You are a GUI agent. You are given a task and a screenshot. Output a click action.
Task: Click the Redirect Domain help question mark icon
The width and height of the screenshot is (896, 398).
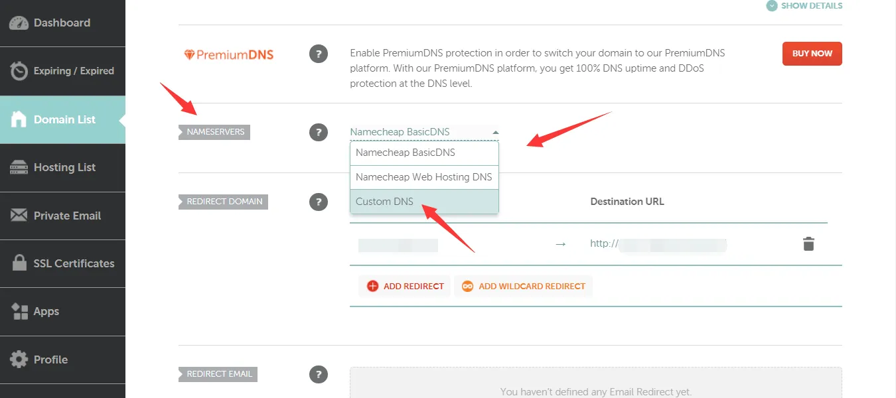(x=319, y=202)
